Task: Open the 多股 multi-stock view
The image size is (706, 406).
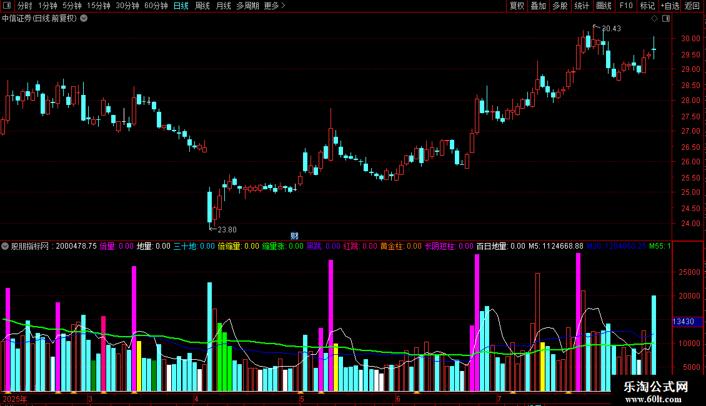Action: tap(560, 6)
